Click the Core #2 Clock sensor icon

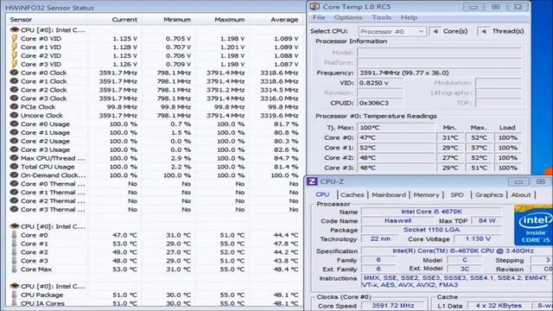tap(14, 90)
